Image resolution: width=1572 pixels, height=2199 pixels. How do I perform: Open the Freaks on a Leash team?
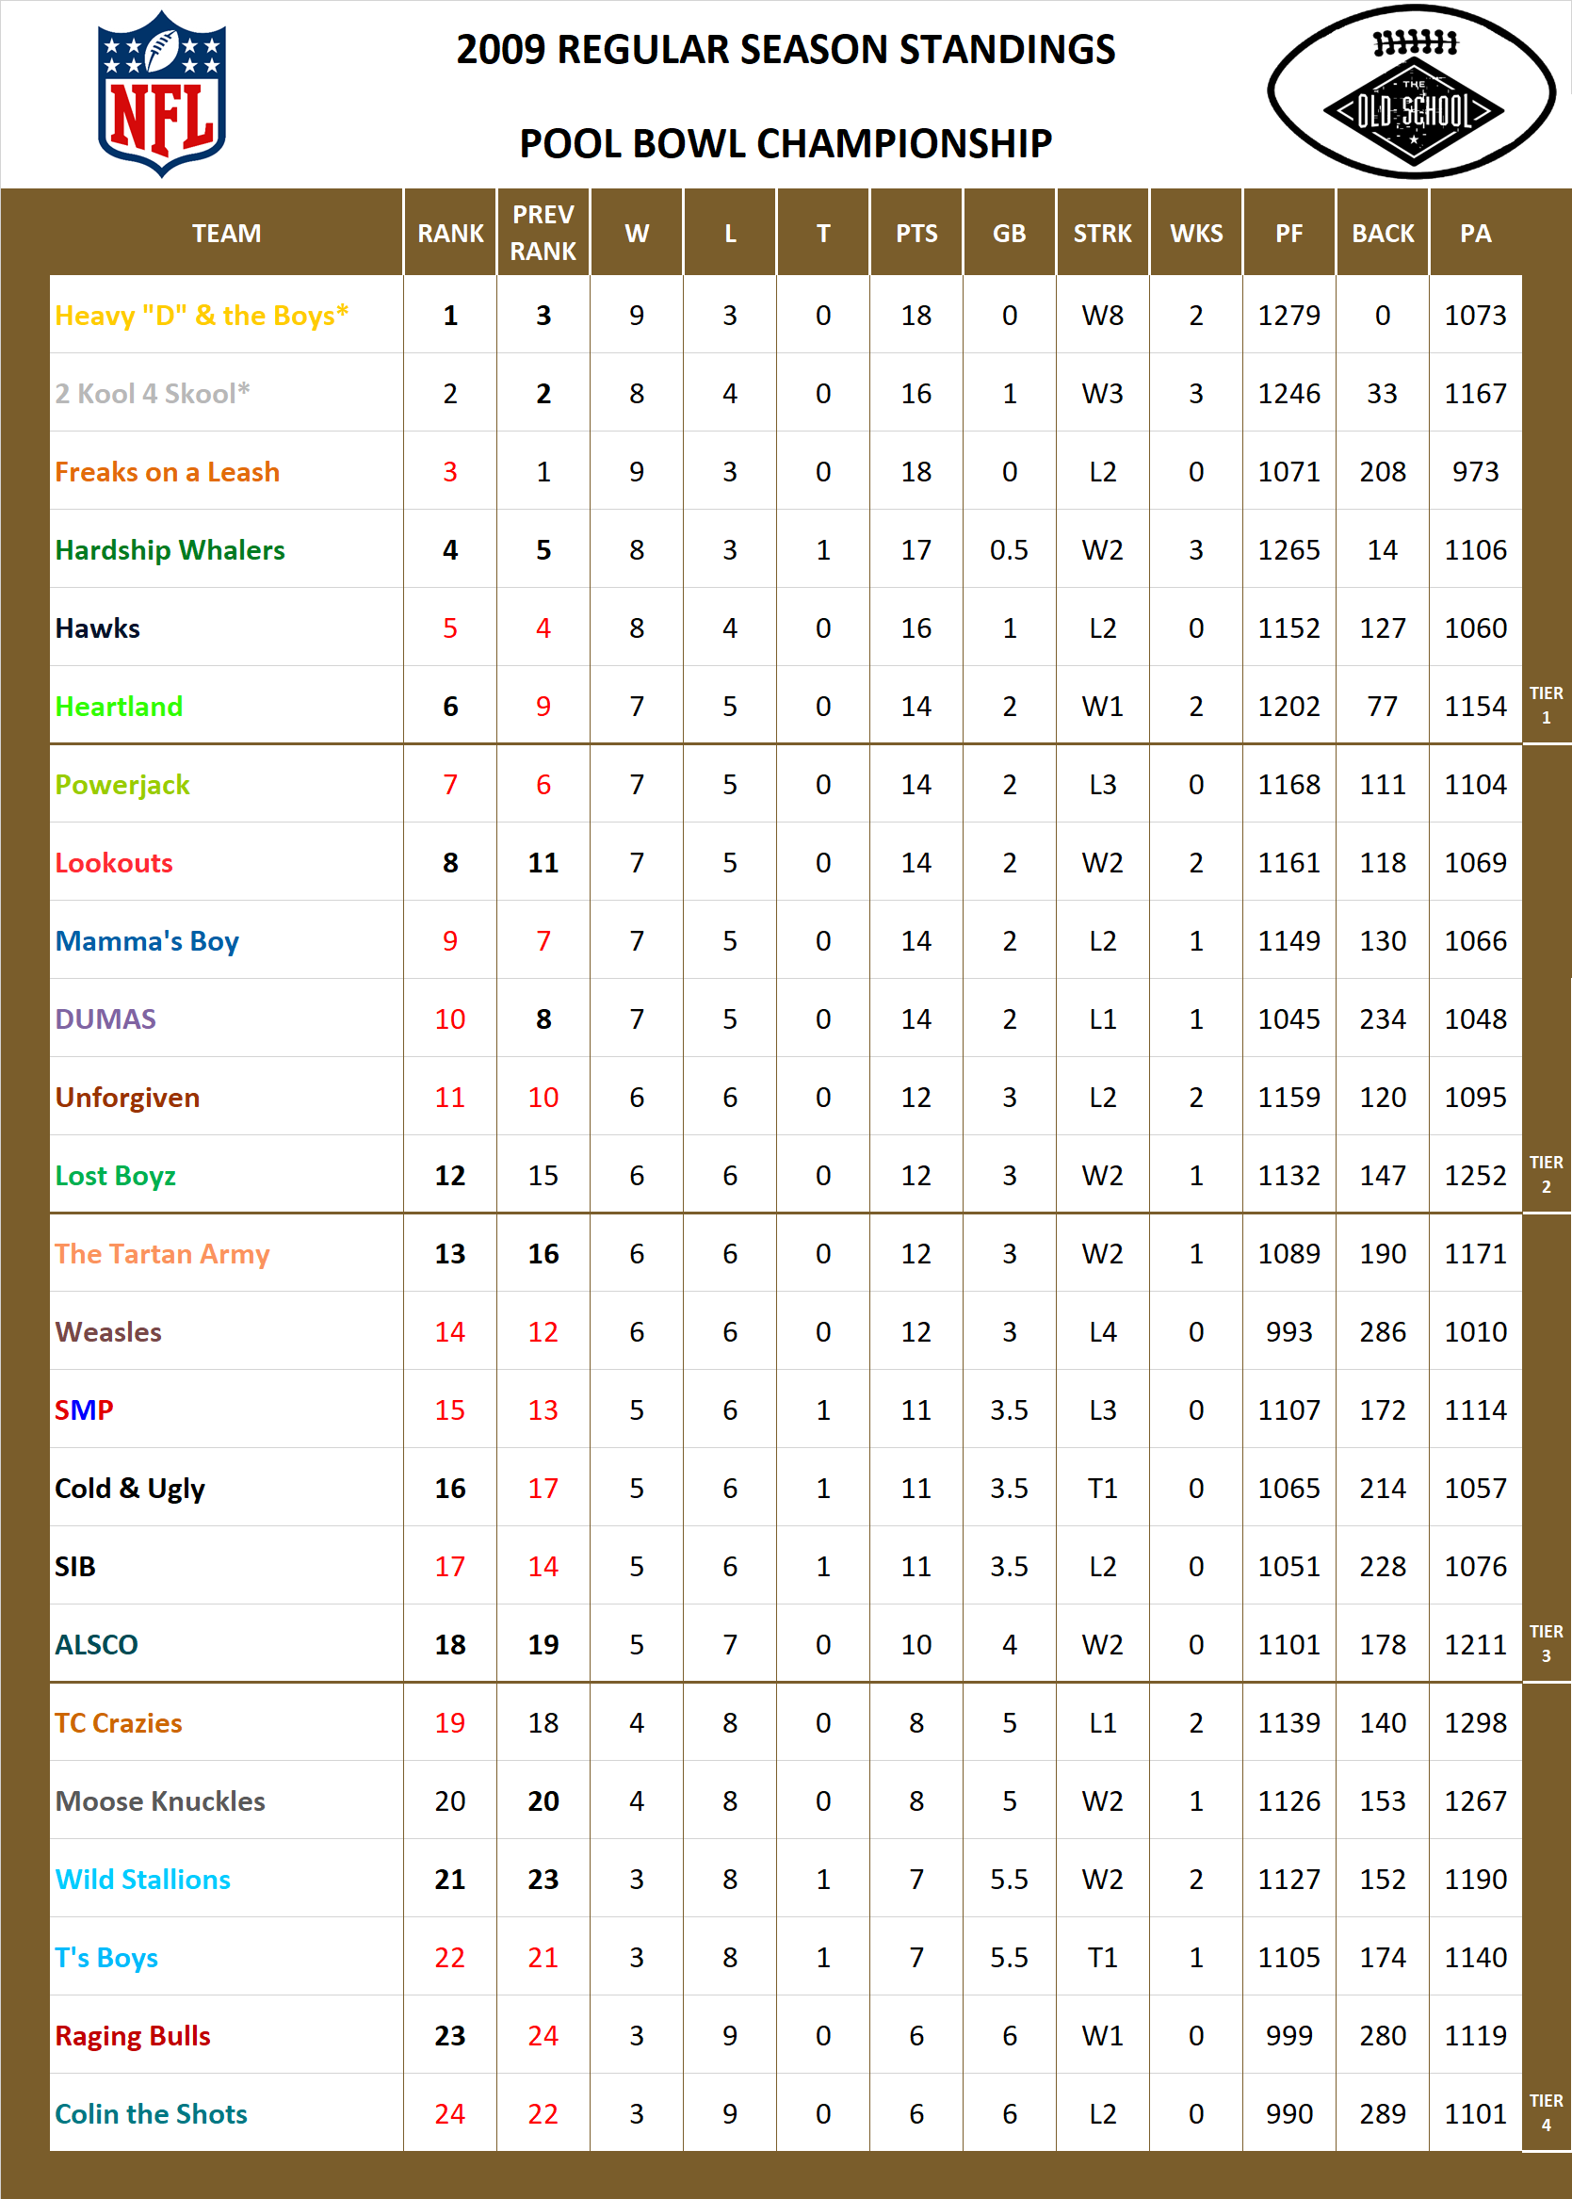[167, 472]
